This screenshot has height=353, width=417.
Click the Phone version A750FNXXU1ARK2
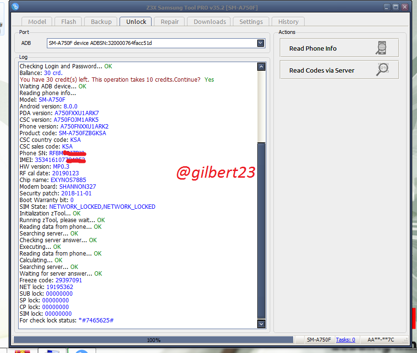pos(84,127)
